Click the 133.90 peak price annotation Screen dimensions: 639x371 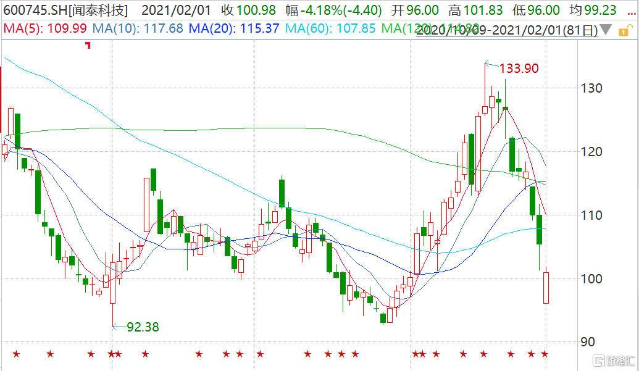519,69
